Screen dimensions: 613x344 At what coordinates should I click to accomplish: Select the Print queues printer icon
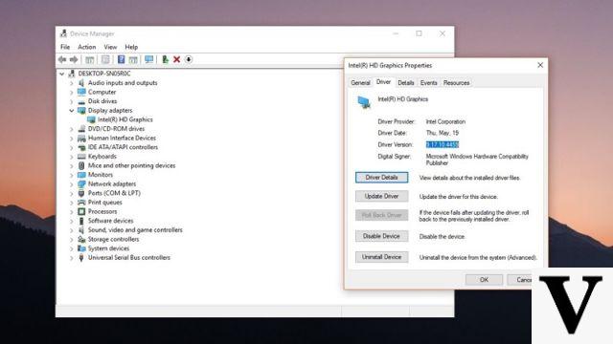point(81,203)
